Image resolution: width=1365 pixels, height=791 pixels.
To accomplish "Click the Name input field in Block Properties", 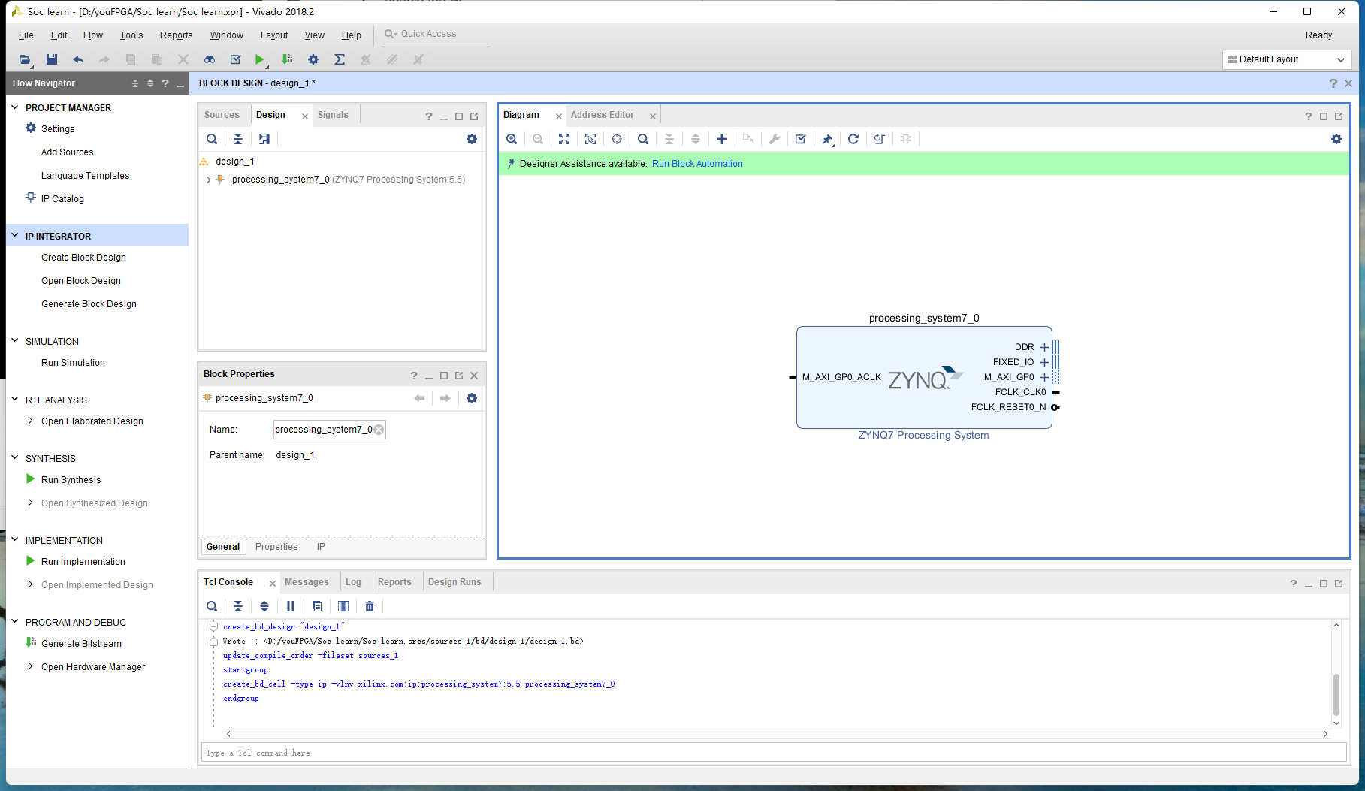I will [329, 430].
